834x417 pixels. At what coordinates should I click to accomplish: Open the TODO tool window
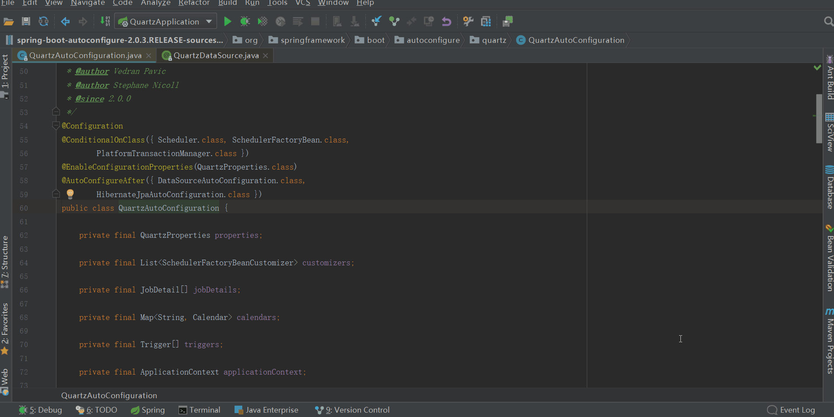point(97,410)
